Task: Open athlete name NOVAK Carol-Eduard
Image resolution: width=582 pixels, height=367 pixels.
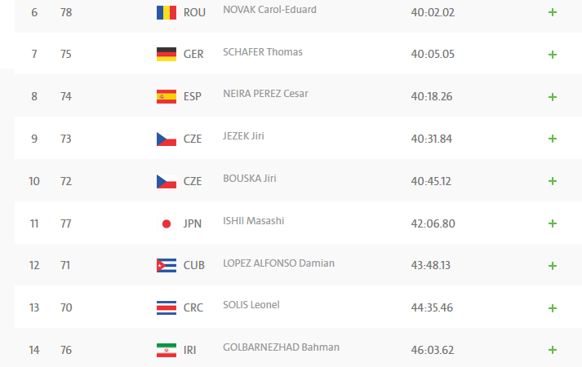Action: [x=269, y=10]
